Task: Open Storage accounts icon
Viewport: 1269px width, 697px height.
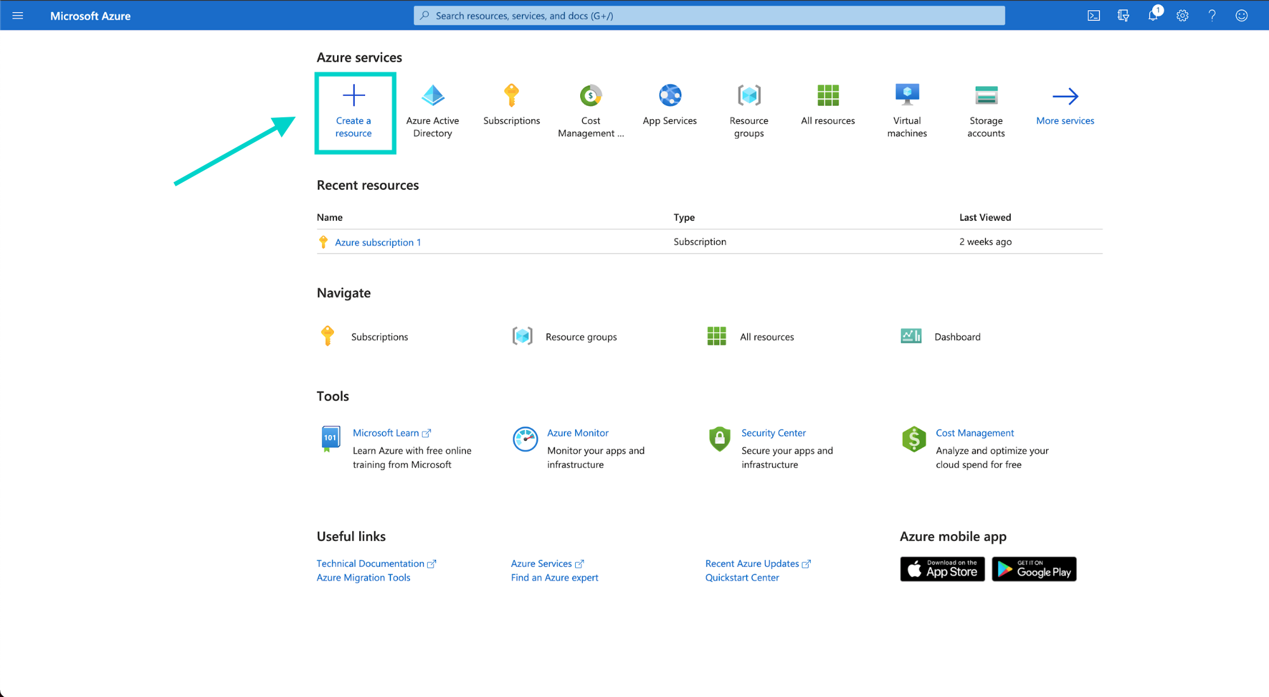Action: tap(986, 95)
